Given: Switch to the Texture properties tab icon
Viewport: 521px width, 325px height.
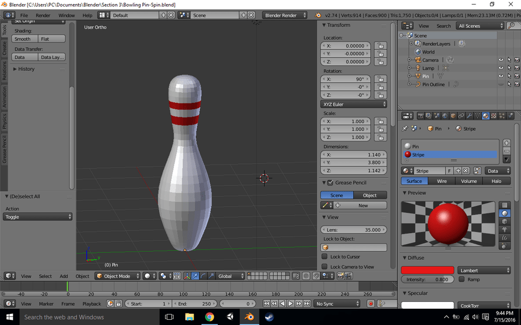Looking at the screenshot, I should [x=494, y=116].
